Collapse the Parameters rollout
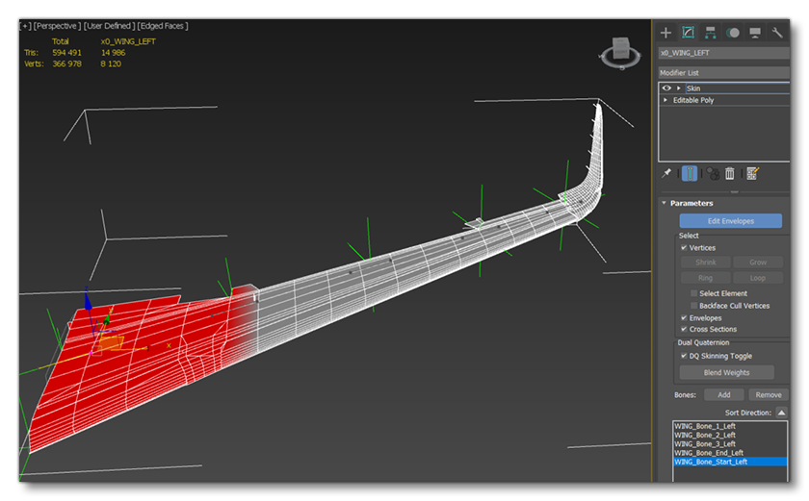Viewport: 809px width, 501px height. [x=664, y=203]
